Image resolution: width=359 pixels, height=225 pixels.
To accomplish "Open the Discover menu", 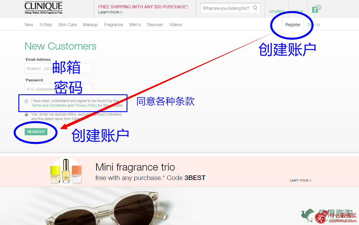I will point(155,25).
